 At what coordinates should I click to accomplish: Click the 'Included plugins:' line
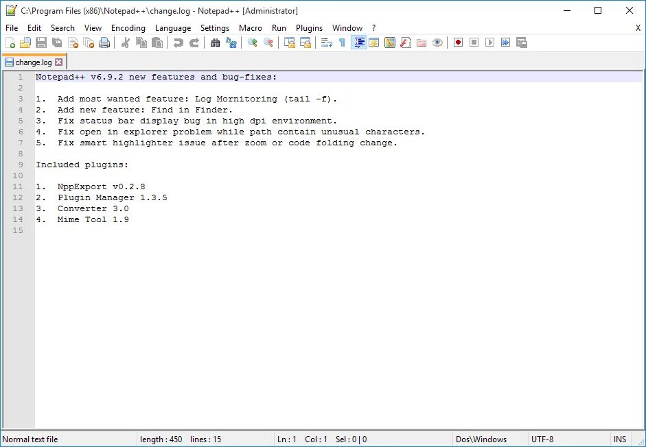82,165
